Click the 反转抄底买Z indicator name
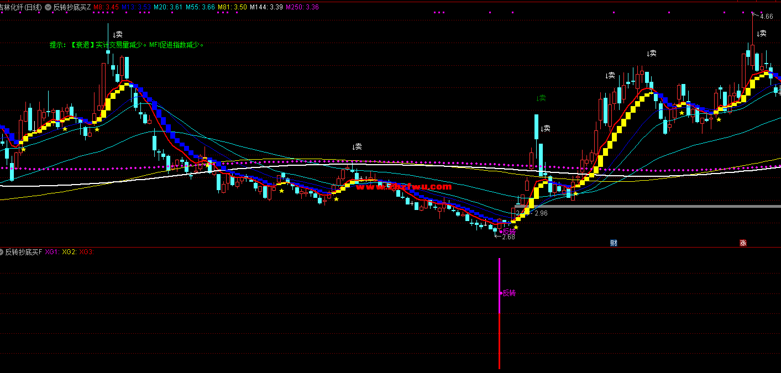This screenshot has width=781, height=373. pos(72,7)
